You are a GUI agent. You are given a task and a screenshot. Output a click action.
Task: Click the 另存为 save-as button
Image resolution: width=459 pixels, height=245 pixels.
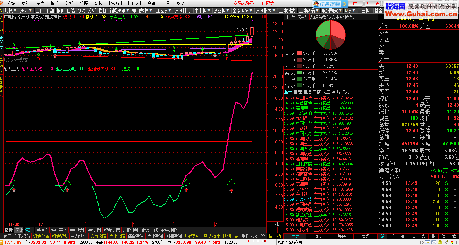pyautogui.click(x=42, y=230)
